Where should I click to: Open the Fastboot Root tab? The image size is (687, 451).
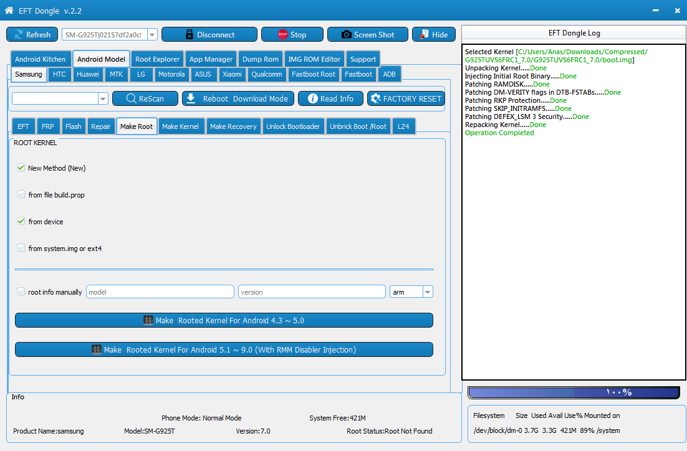tap(314, 74)
